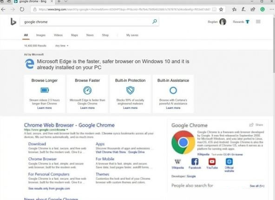
Task: Click the browser forward arrow
Action: click(13, 9)
